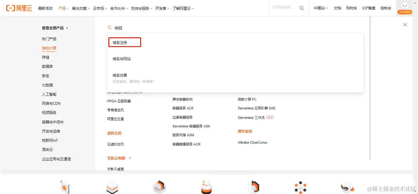Click the shield product icon at the bottom

click(254, 187)
